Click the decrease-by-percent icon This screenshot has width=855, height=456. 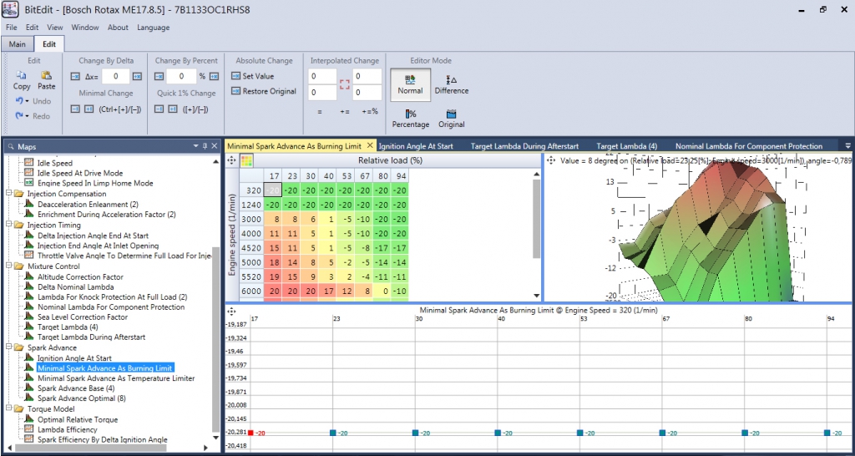(x=159, y=76)
